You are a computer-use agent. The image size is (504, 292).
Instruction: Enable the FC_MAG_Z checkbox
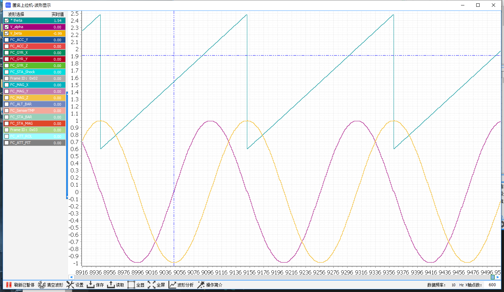[6, 98]
